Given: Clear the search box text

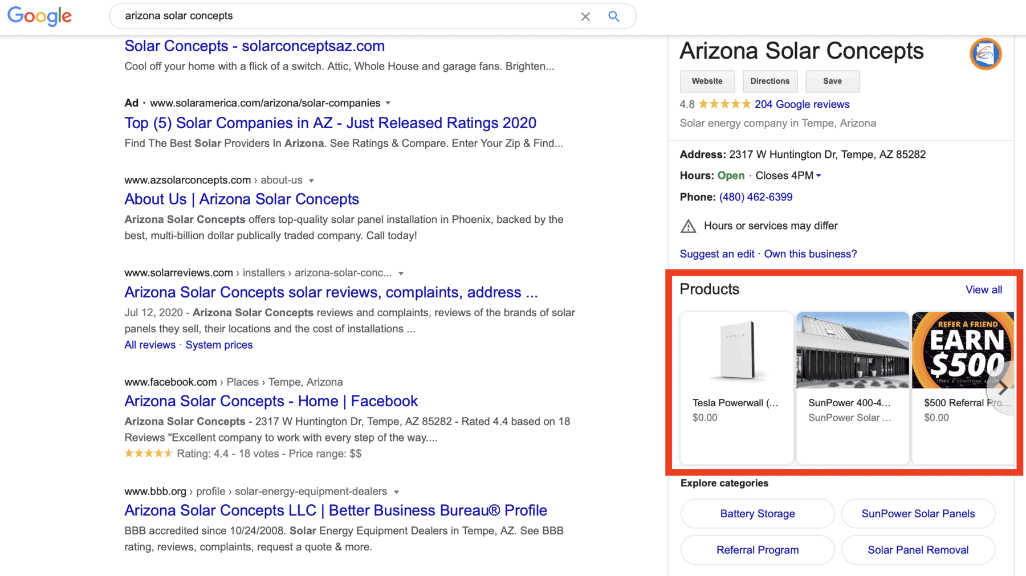Looking at the screenshot, I should pyautogui.click(x=585, y=17).
